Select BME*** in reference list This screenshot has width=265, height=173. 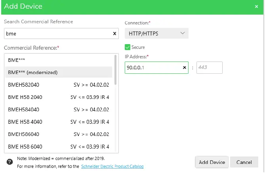click(59, 60)
